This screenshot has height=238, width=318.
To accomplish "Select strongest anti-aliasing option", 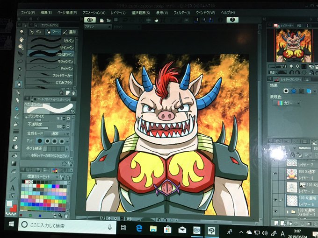I will coord(62,141).
